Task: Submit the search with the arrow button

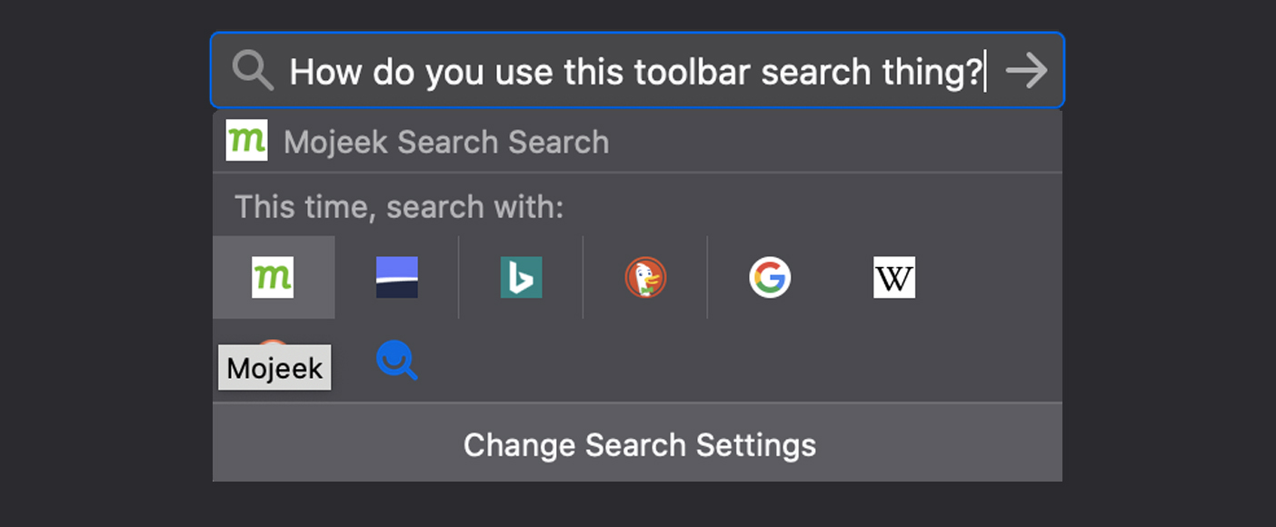Action: coord(1027,70)
